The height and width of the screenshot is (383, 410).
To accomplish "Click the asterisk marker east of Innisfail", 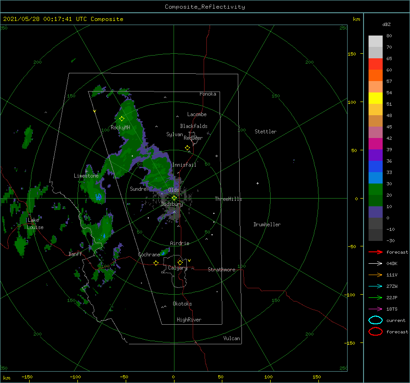I will click(x=216, y=156).
